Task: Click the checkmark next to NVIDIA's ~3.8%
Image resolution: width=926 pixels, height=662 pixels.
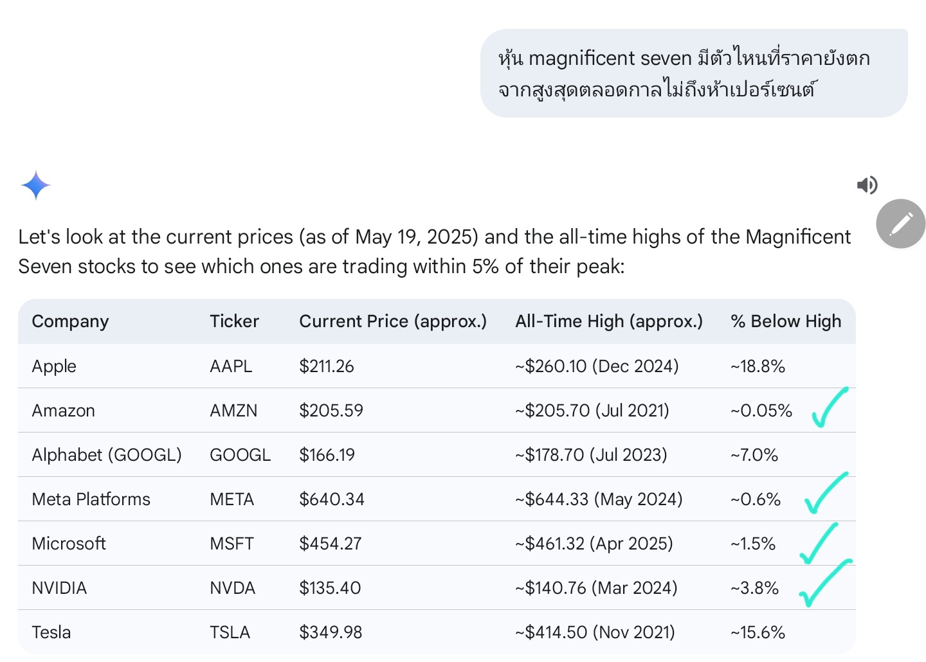Action: click(x=823, y=584)
